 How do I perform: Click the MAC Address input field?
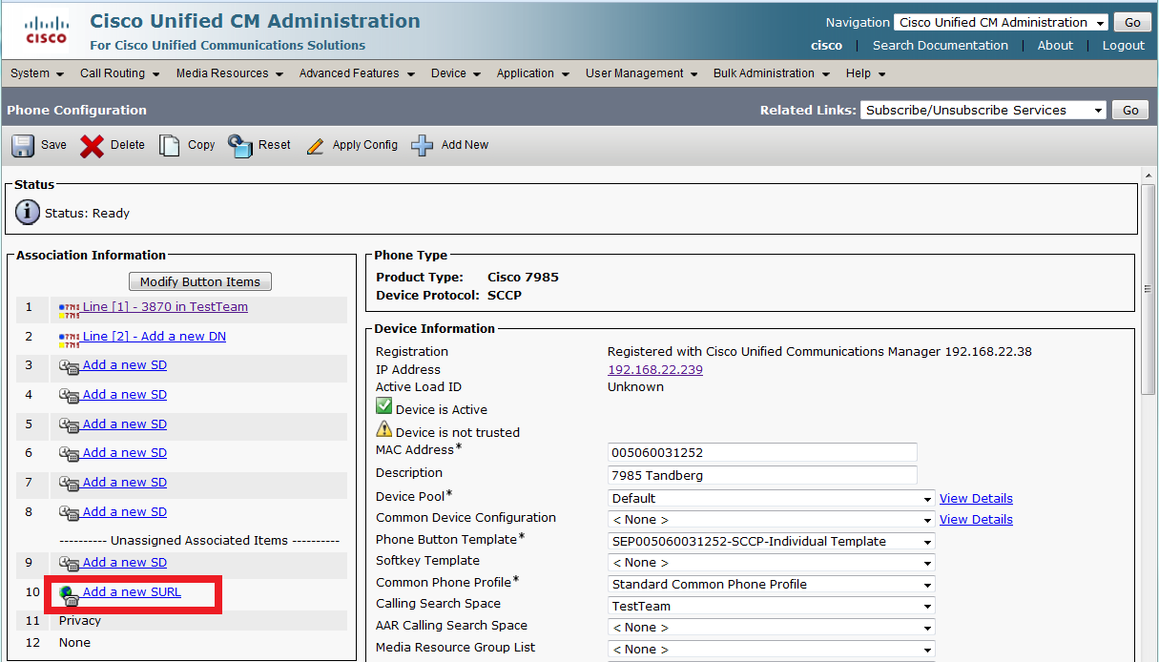coord(761,452)
